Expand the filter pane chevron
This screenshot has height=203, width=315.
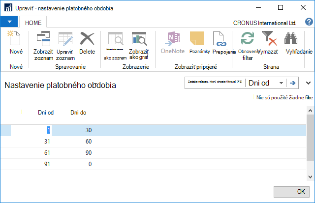(308, 83)
